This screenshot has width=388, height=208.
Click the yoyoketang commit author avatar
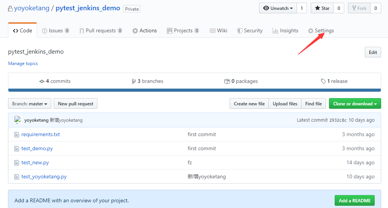(18, 120)
